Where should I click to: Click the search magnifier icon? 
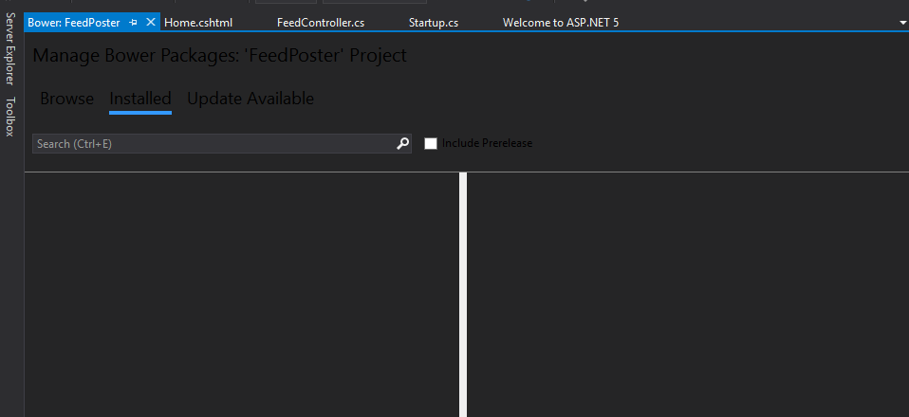[x=402, y=143]
